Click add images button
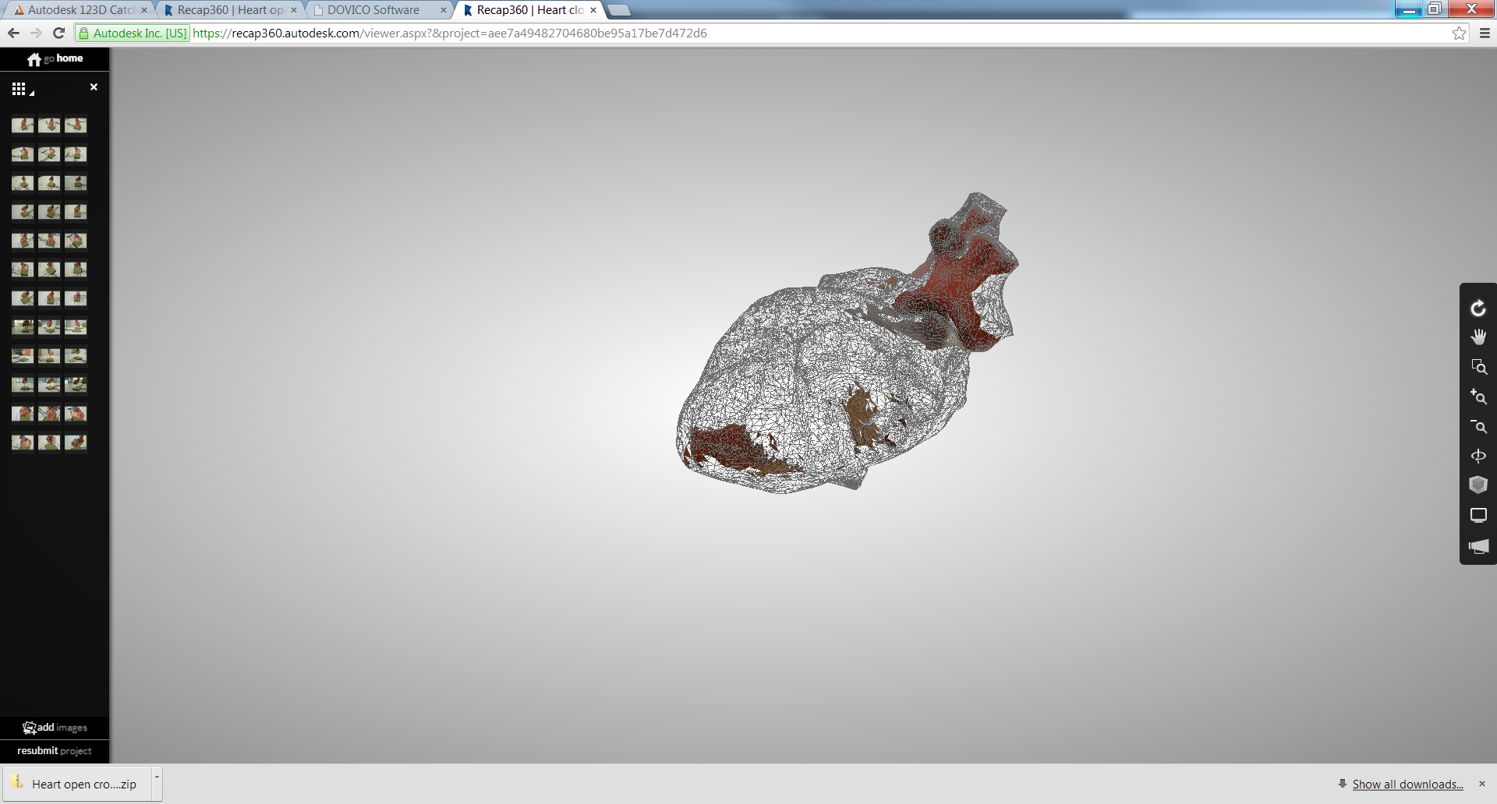 [x=55, y=728]
